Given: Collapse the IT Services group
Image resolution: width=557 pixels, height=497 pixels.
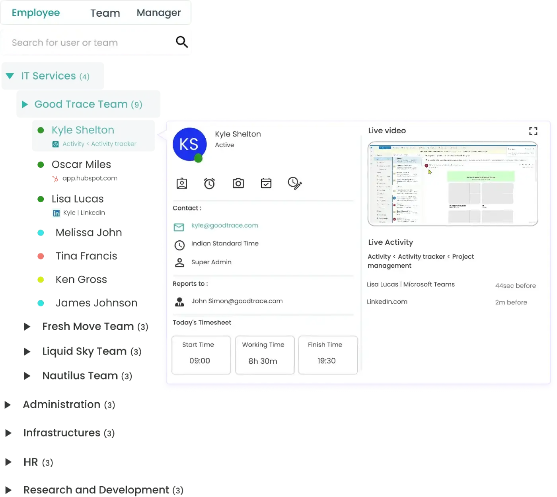Looking at the screenshot, I should [x=10, y=76].
